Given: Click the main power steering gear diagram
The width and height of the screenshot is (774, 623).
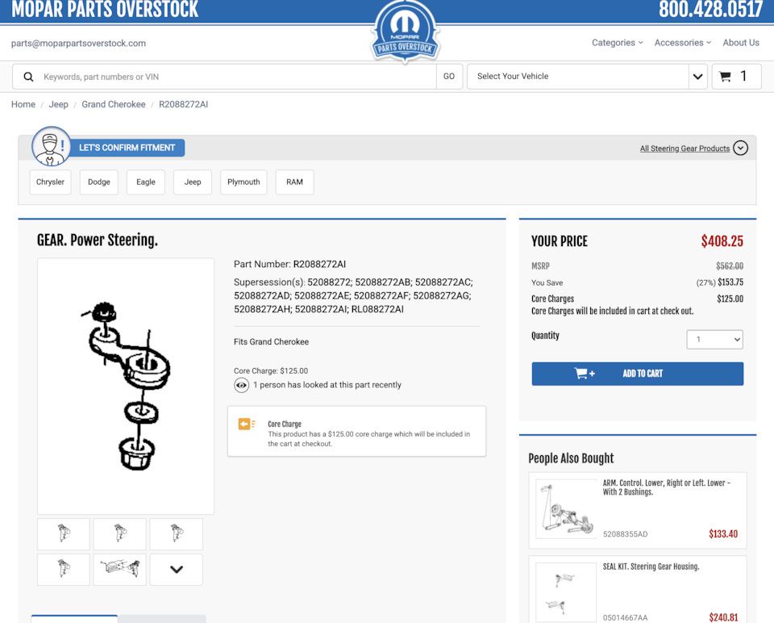Looking at the screenshot, I should pyautogui.click(x=126, y=386).
